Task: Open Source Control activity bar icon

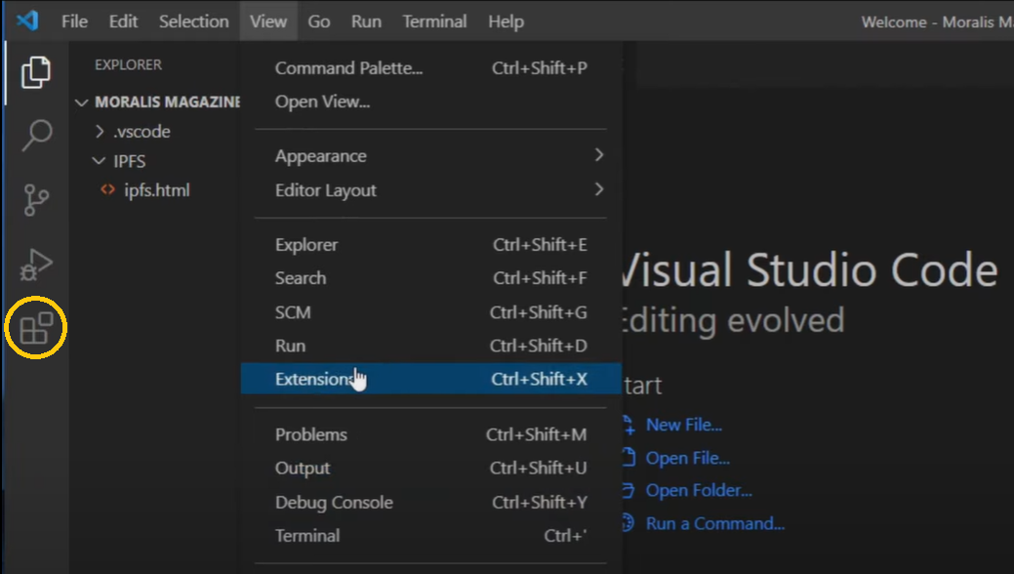Action: coord(36,199)
